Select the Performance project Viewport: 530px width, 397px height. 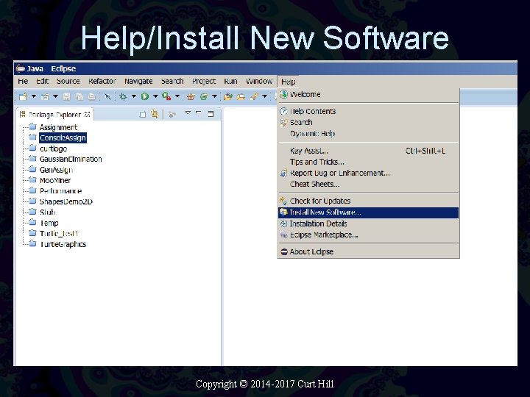60,191
